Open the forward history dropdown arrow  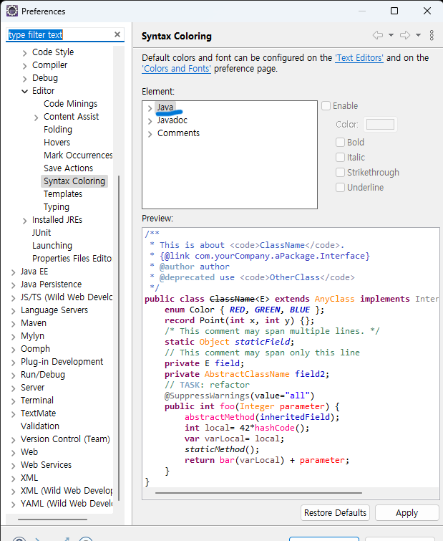tap(418, 35)
